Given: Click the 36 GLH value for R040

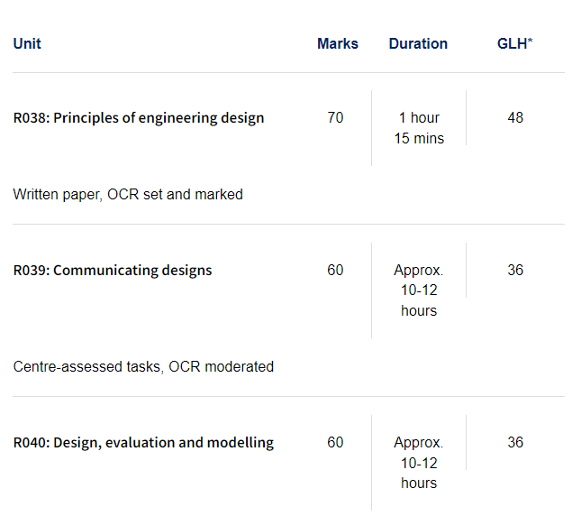Looking at the screenshot, I should click(x=515, y=442).
